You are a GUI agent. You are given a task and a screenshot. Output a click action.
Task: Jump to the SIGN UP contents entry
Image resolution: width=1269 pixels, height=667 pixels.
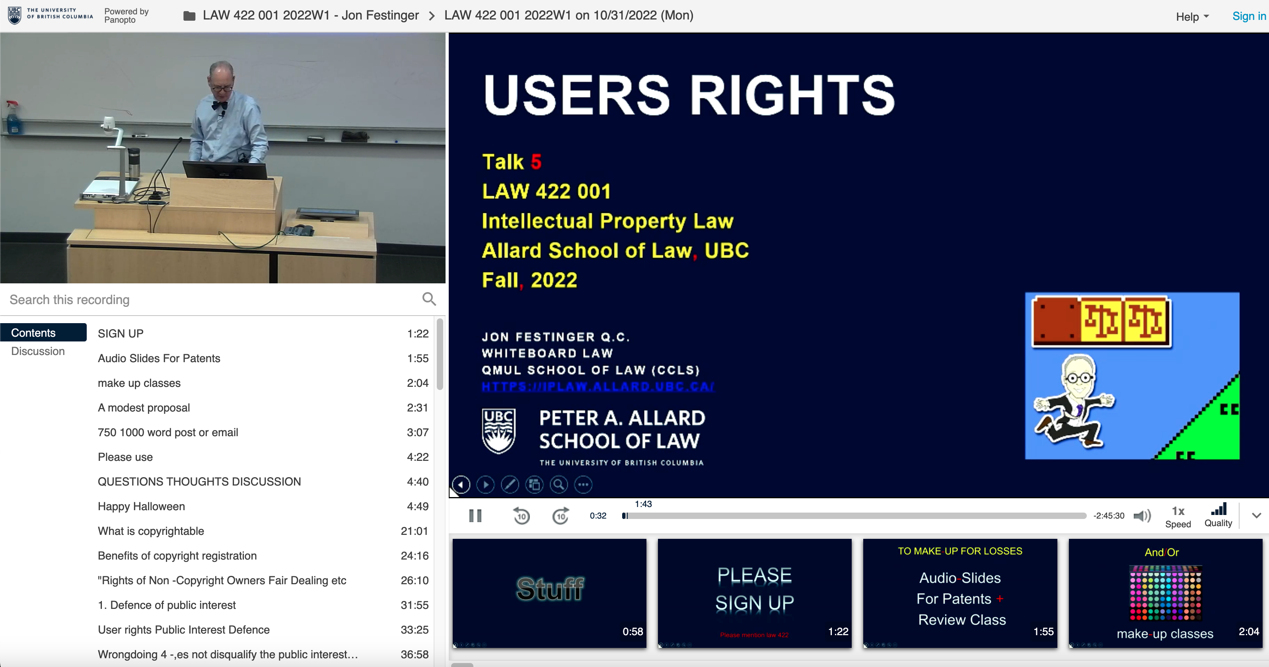[x=263, y=334]
